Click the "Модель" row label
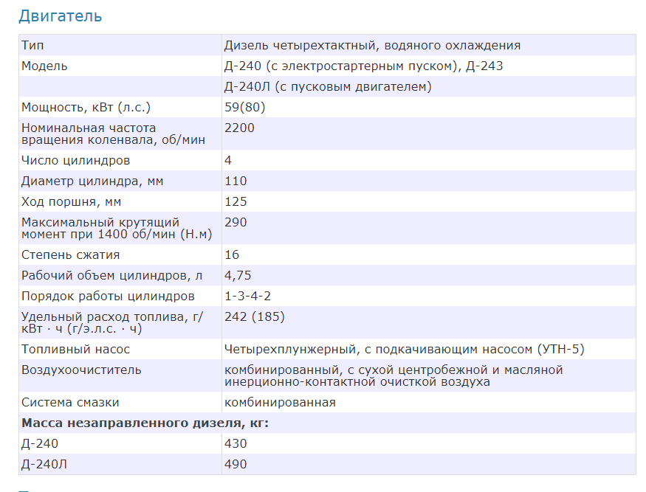The image size is (646, 492). 44,66
